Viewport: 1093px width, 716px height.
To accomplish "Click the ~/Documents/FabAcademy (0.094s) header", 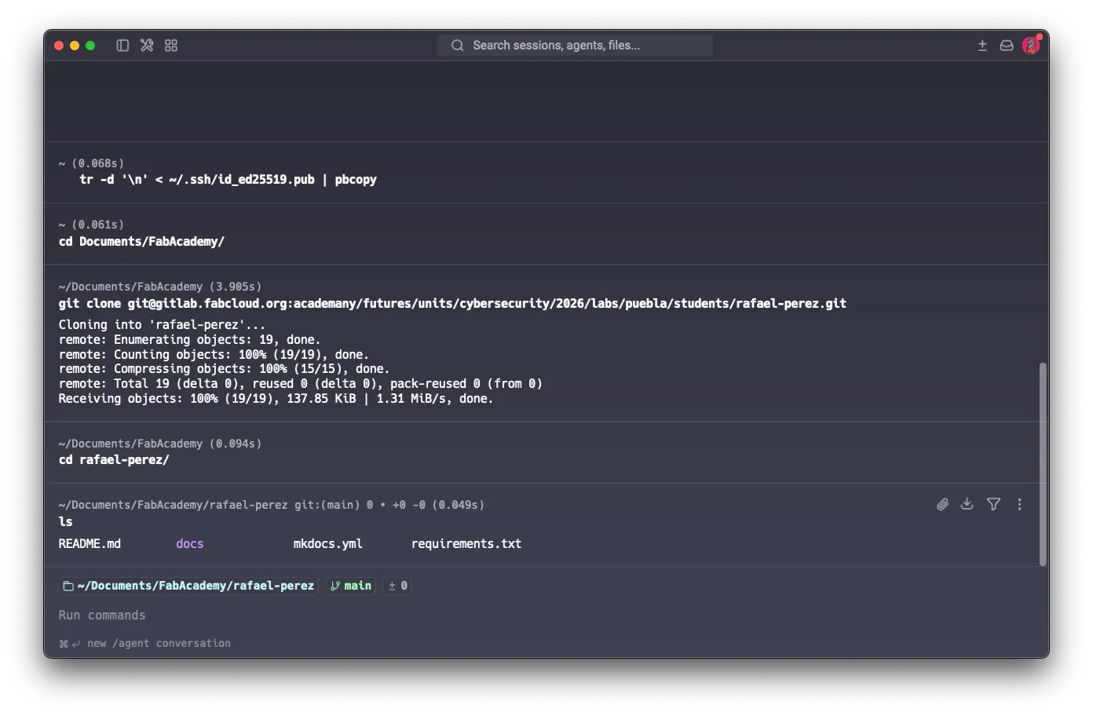I will click(160, 444).
